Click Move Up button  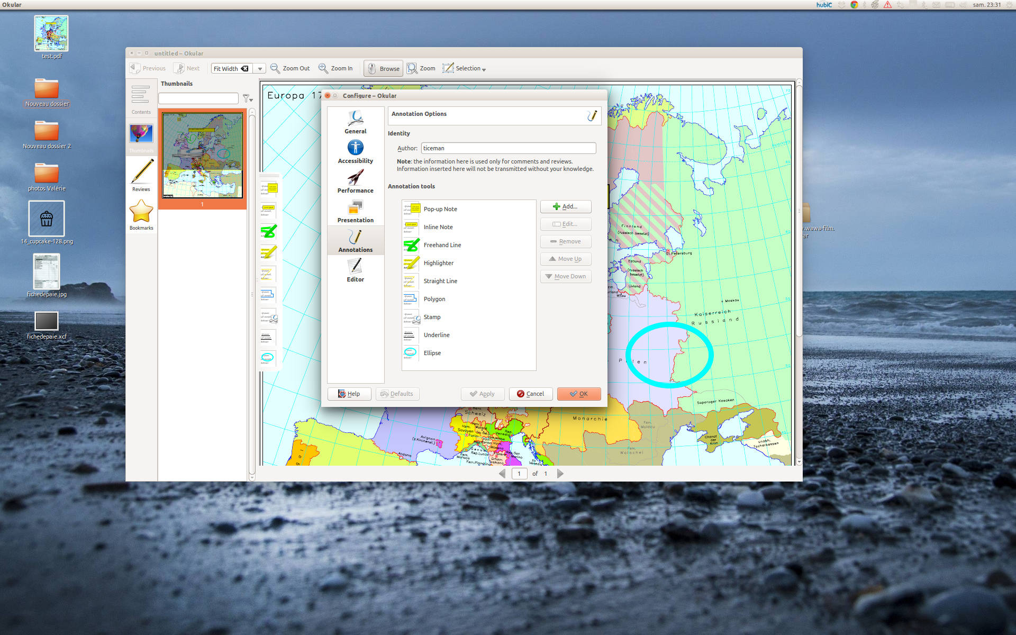click(566, 259)
